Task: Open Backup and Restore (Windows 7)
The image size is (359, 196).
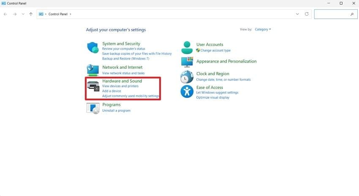Action: [126, 59]
